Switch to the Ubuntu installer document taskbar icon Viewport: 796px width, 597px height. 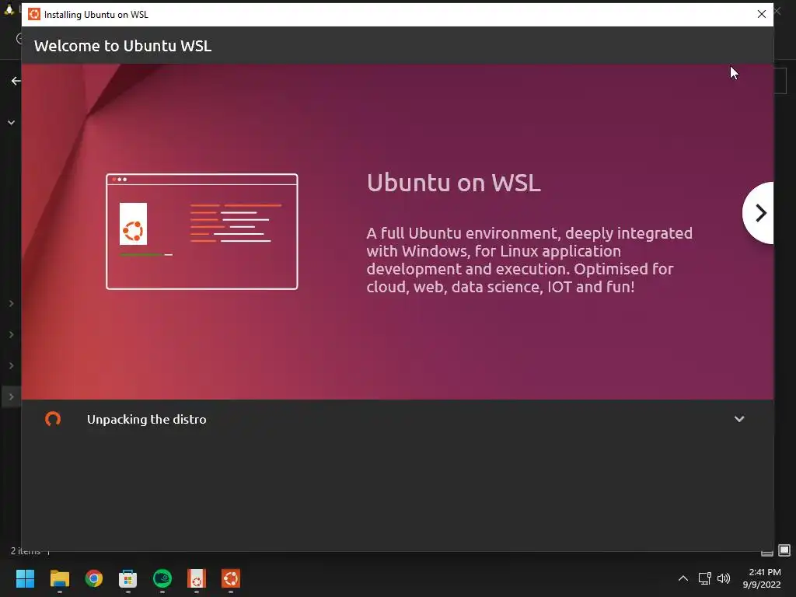tap(197, 578)
